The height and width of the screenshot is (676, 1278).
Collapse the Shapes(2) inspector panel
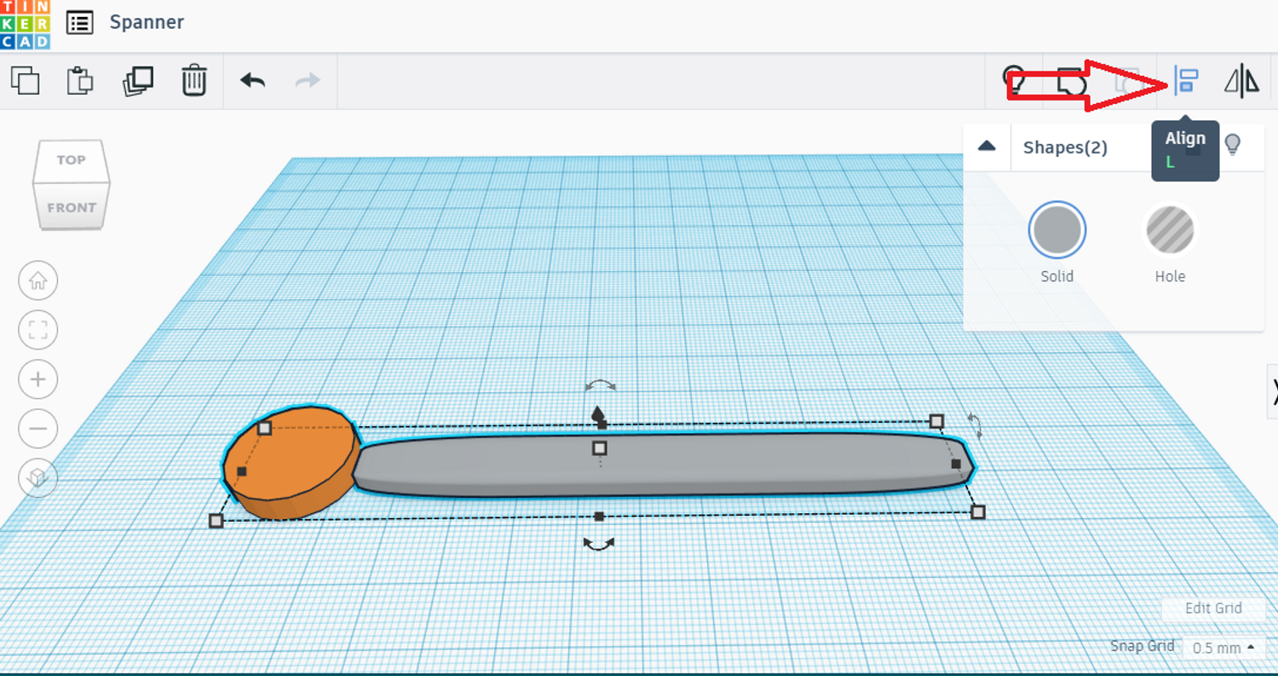987,146
